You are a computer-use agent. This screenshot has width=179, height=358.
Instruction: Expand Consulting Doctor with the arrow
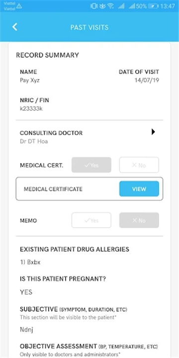[x=153, y=132]
